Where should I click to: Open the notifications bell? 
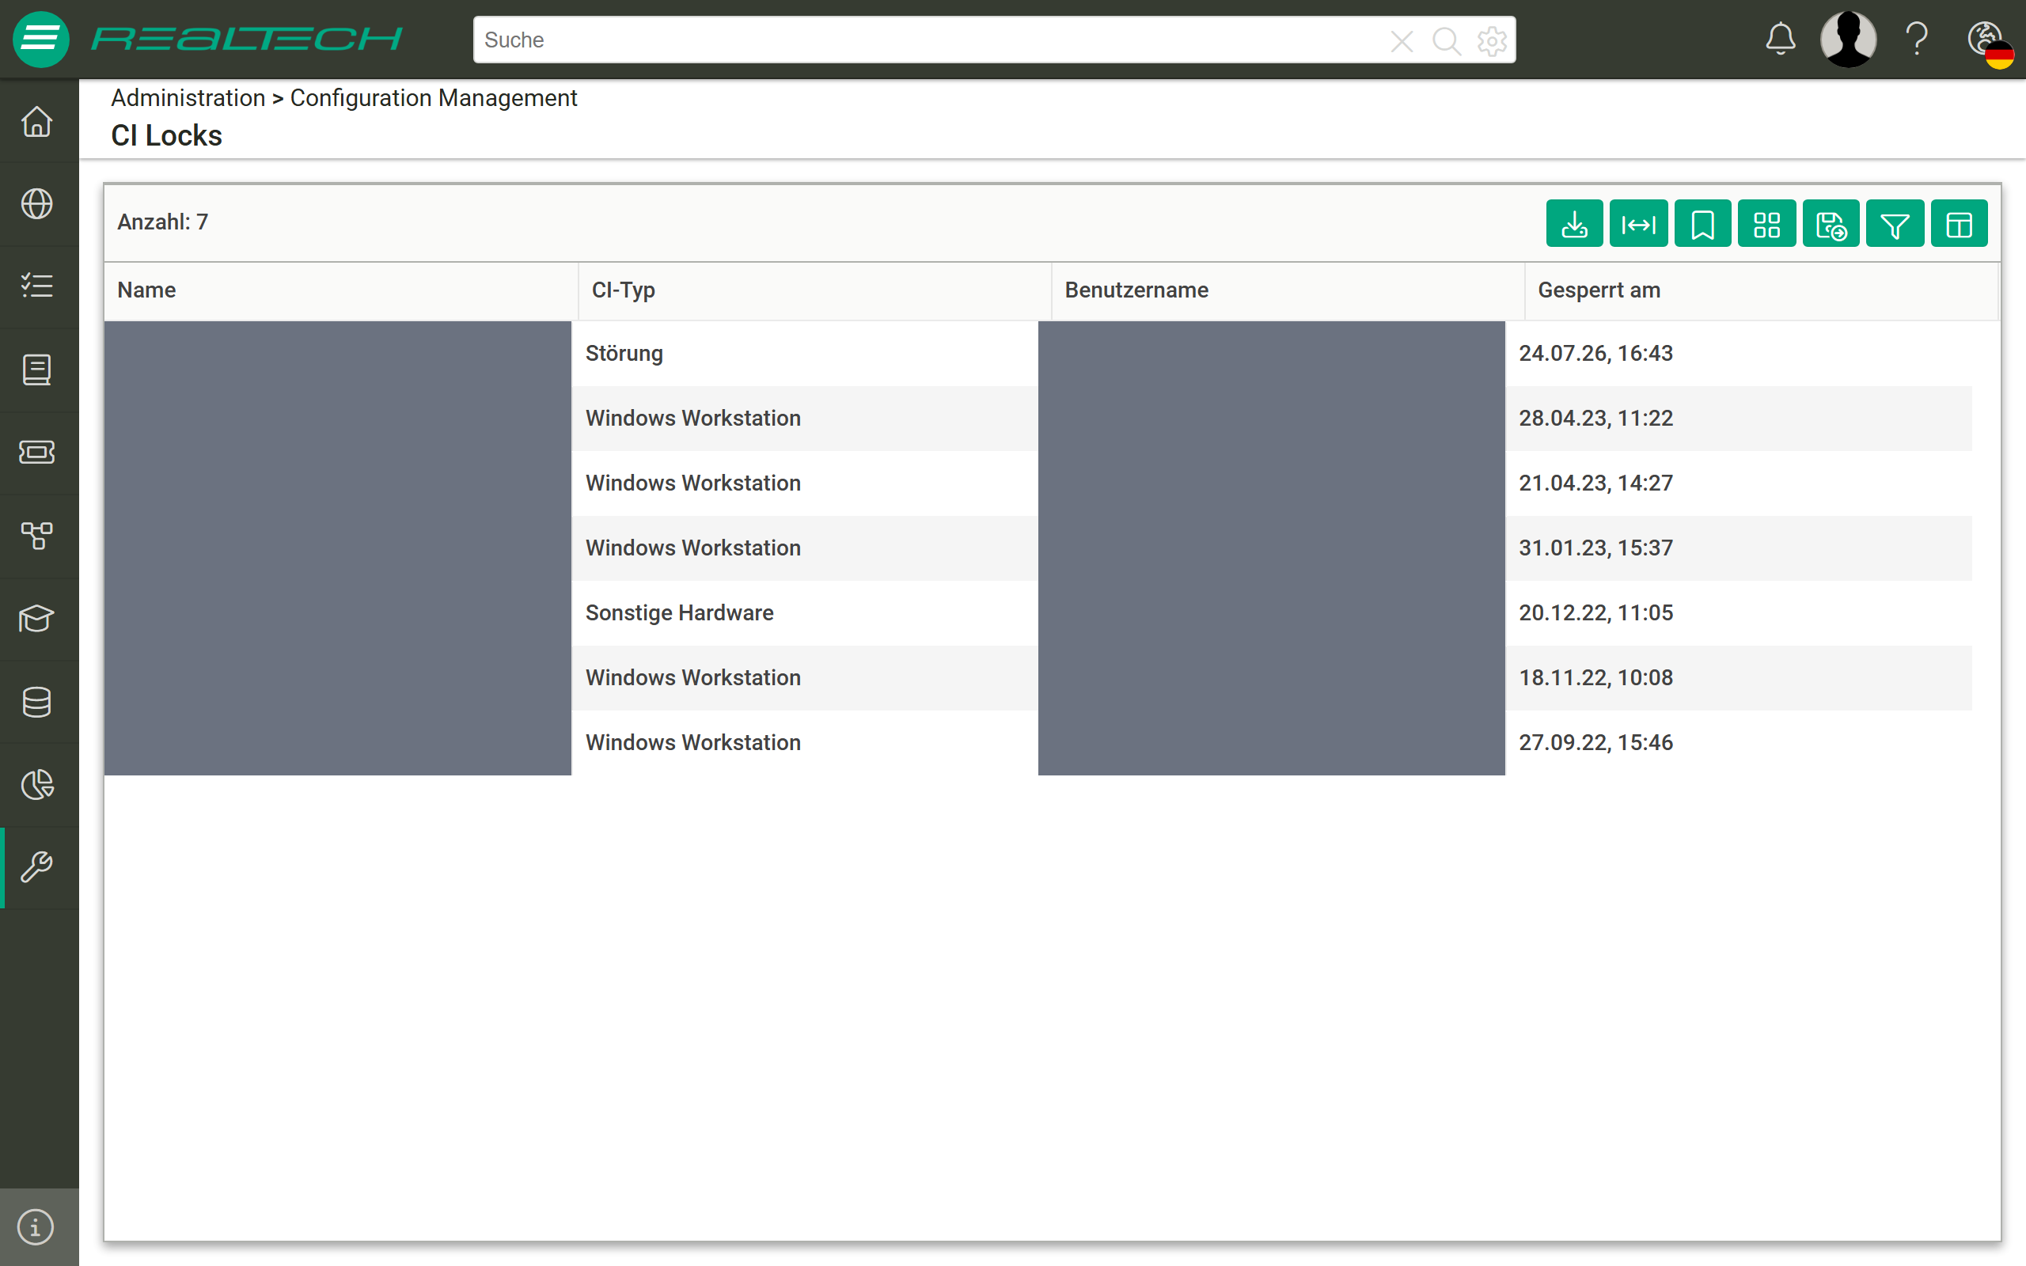[1780, 40]
